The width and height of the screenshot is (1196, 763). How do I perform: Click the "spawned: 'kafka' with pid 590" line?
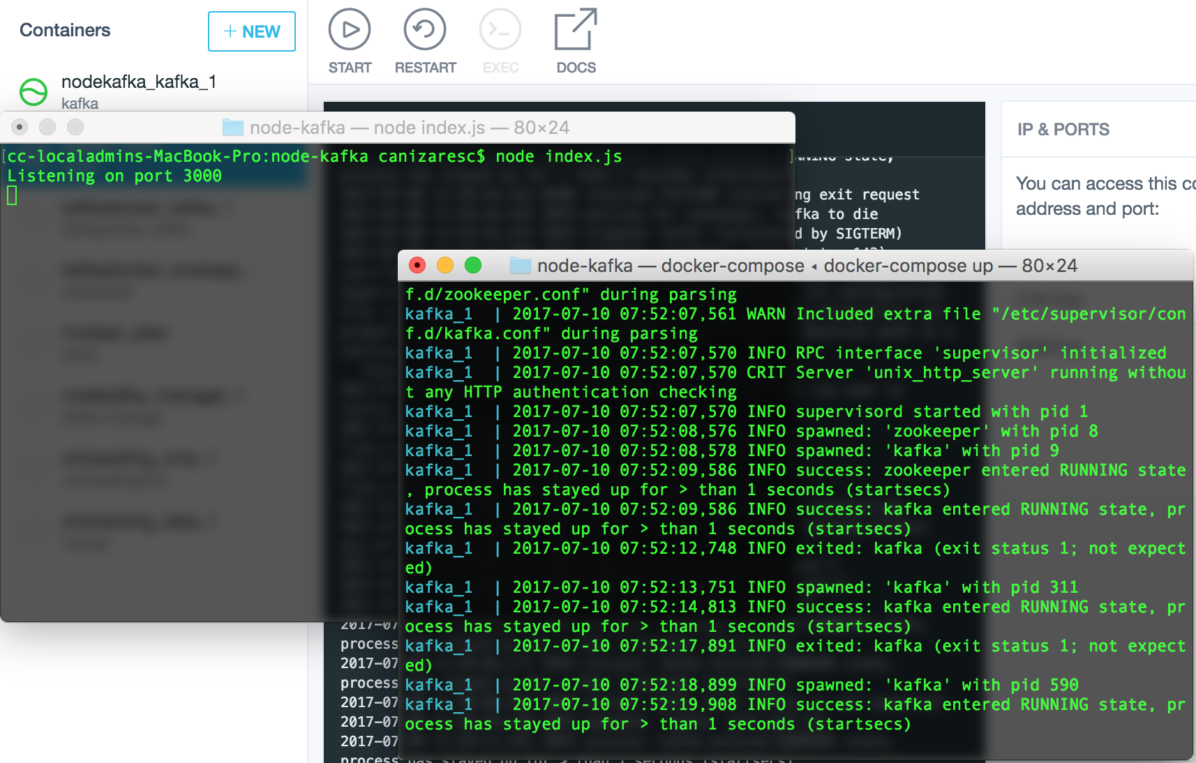tap(742, 685)
